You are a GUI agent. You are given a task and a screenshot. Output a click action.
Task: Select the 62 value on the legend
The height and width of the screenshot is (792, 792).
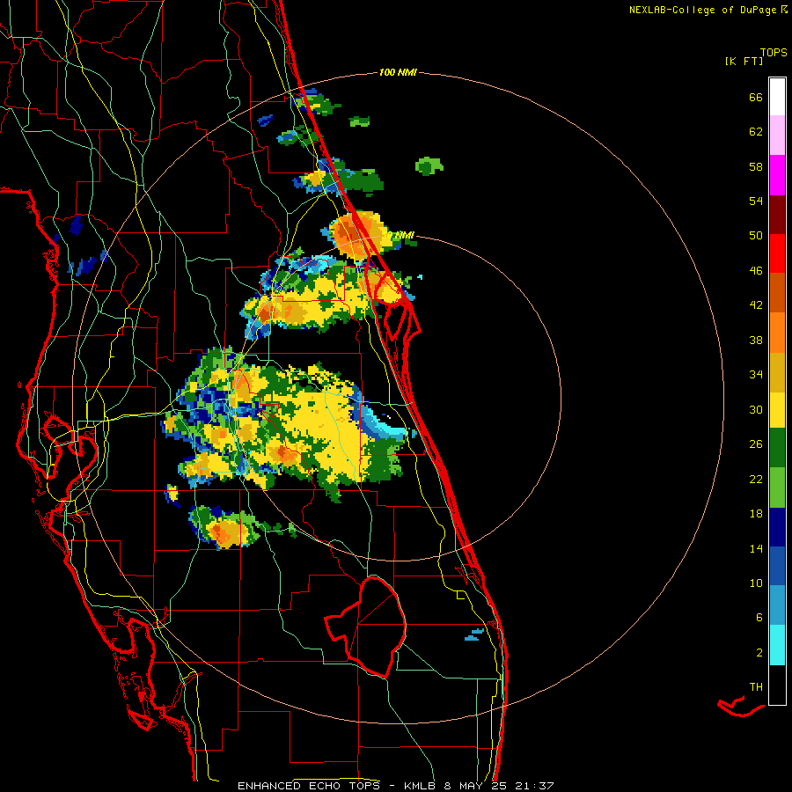point(756,132)
